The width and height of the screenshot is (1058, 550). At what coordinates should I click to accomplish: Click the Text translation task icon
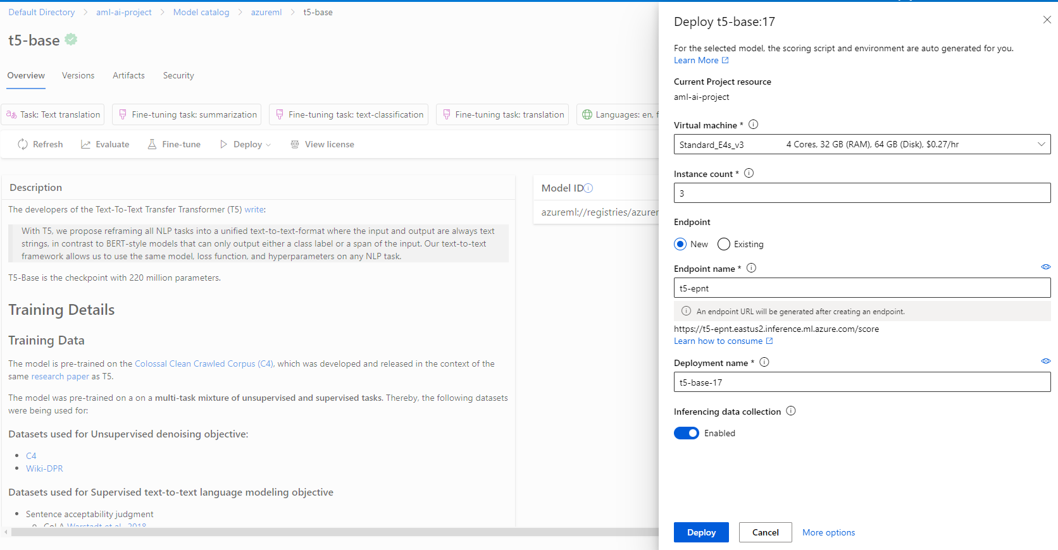11,114
